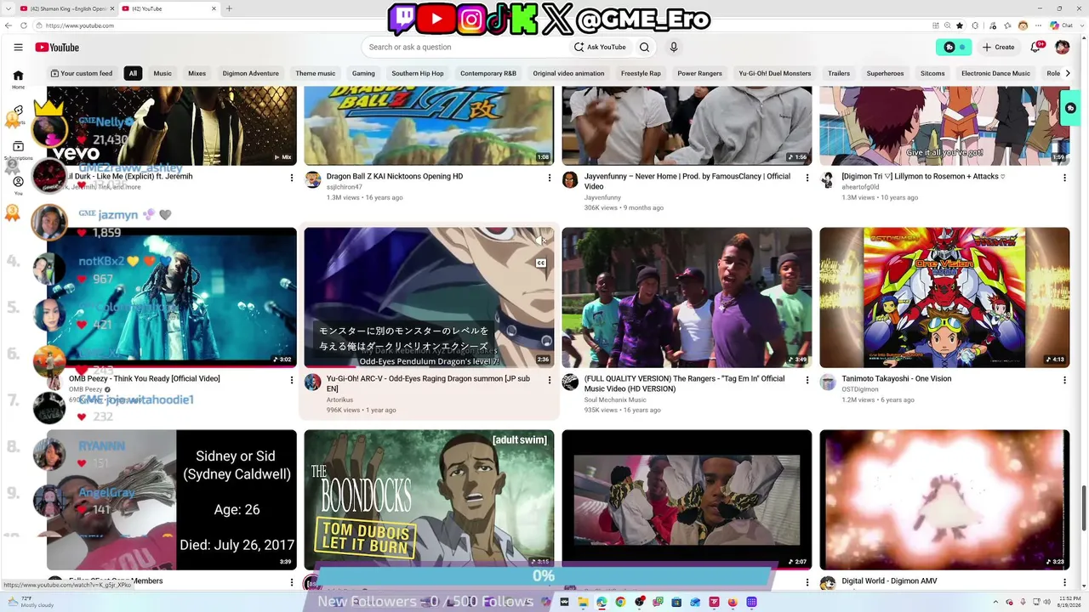Select the Southern Hip Hop chip
Screen dimensions: 1089x612
pyautogui.click(x=418, y=73)
